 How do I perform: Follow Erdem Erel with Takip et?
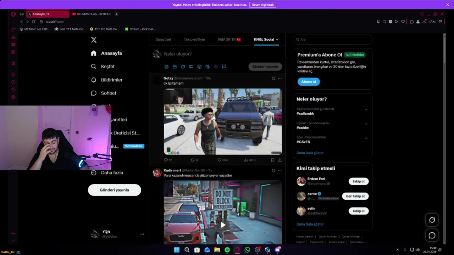click(359, 181)
